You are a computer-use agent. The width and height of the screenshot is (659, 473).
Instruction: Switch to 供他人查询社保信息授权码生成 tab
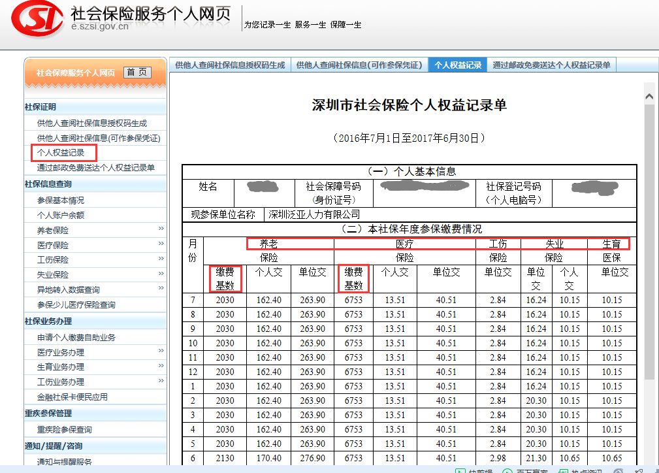230,65
